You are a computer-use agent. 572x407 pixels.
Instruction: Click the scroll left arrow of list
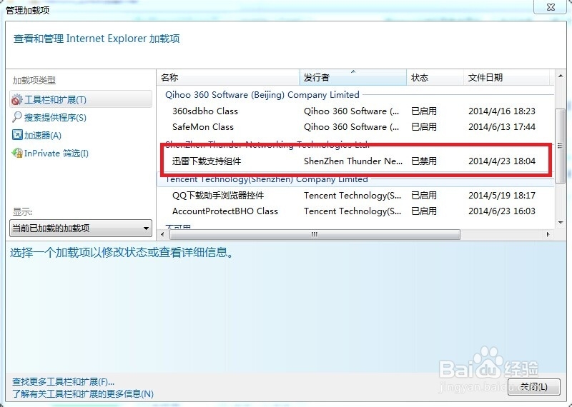[x=163, y=234]
